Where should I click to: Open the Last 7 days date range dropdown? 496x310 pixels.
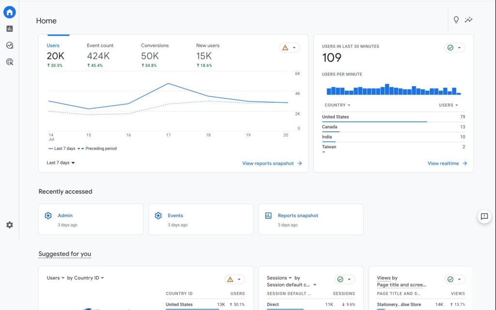61,163
